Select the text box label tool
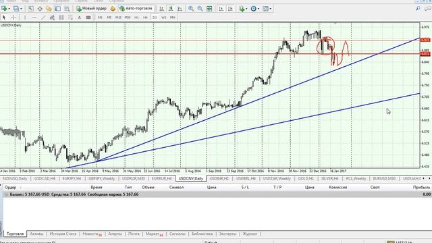 click(88, 18)
